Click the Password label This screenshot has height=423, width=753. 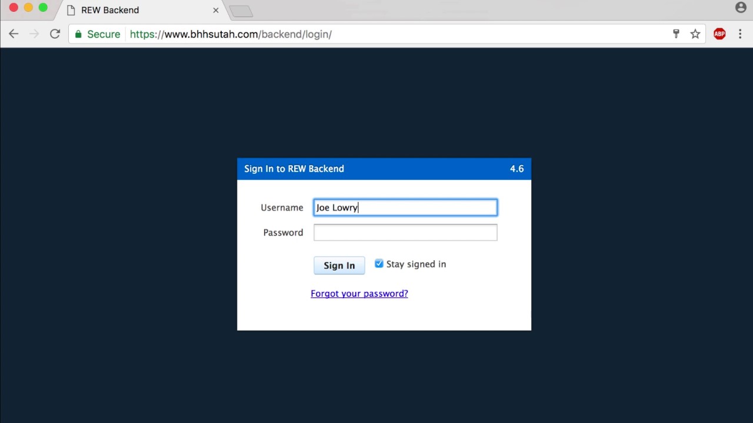click(283, 233)
